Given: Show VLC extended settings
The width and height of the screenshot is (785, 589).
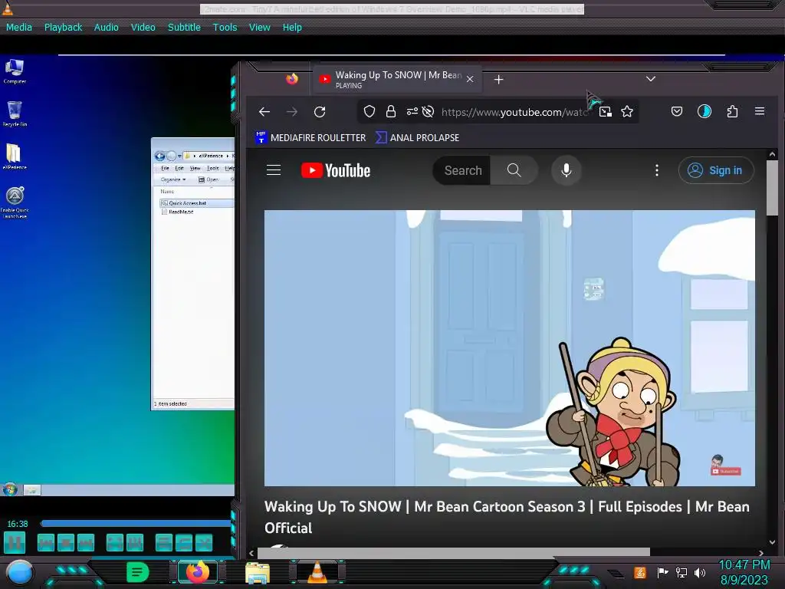Looking at the screenshot, I should click(135, 542).
